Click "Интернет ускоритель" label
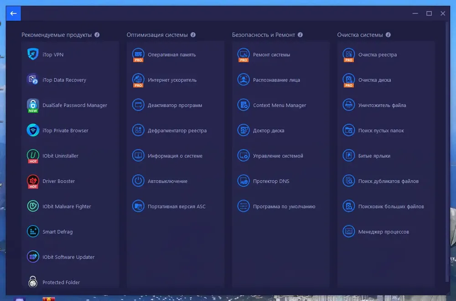This screenshot has height=301, width=456. coord(172,80)
